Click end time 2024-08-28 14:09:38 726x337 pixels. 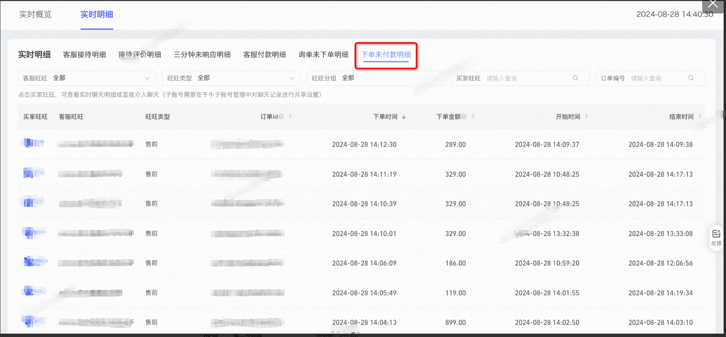661,145
